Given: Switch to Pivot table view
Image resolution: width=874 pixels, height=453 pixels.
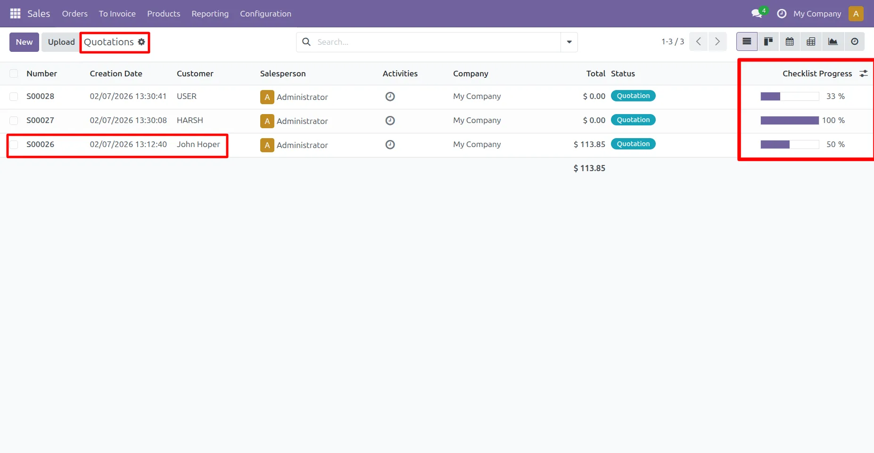Looking at the screenshot, I should point(811,42).
